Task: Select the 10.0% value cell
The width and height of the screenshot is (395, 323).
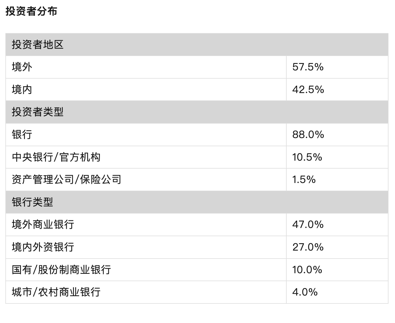Action: click(307, 270)
